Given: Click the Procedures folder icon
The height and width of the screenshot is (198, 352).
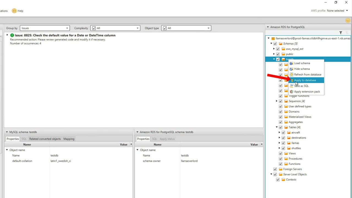Looking at the screenshot, I should tap(286, 159).
